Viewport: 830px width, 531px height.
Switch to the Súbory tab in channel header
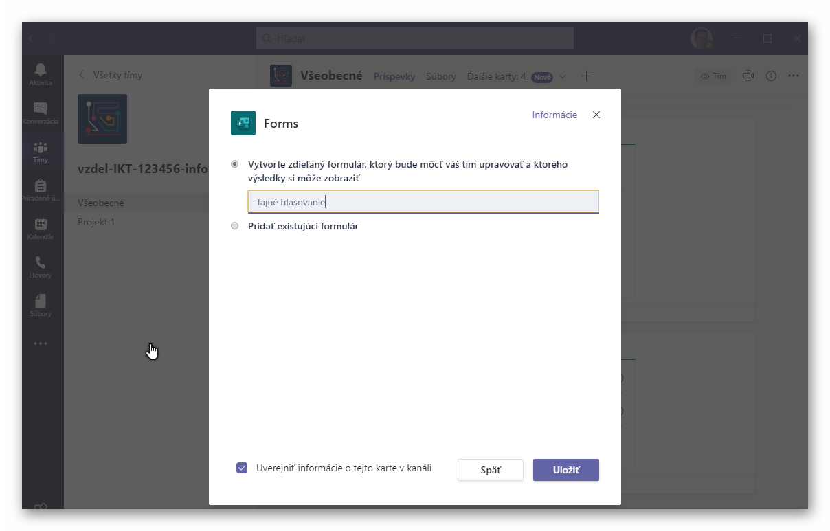coord(440,76)
